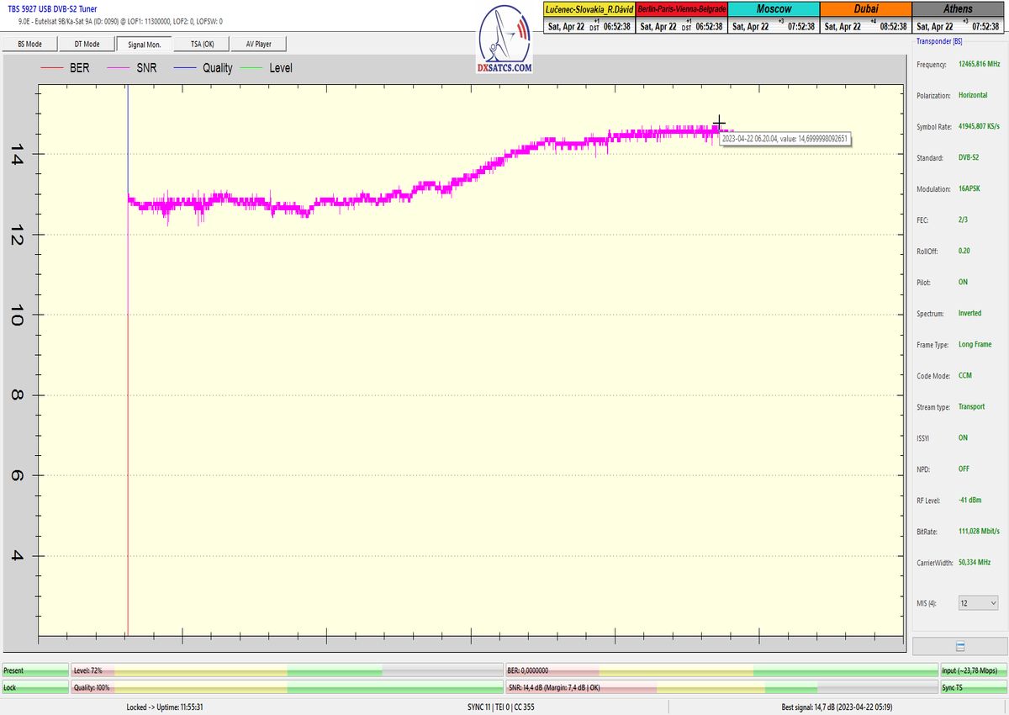Click the Sync TS status indicator

tap(974, 687)
